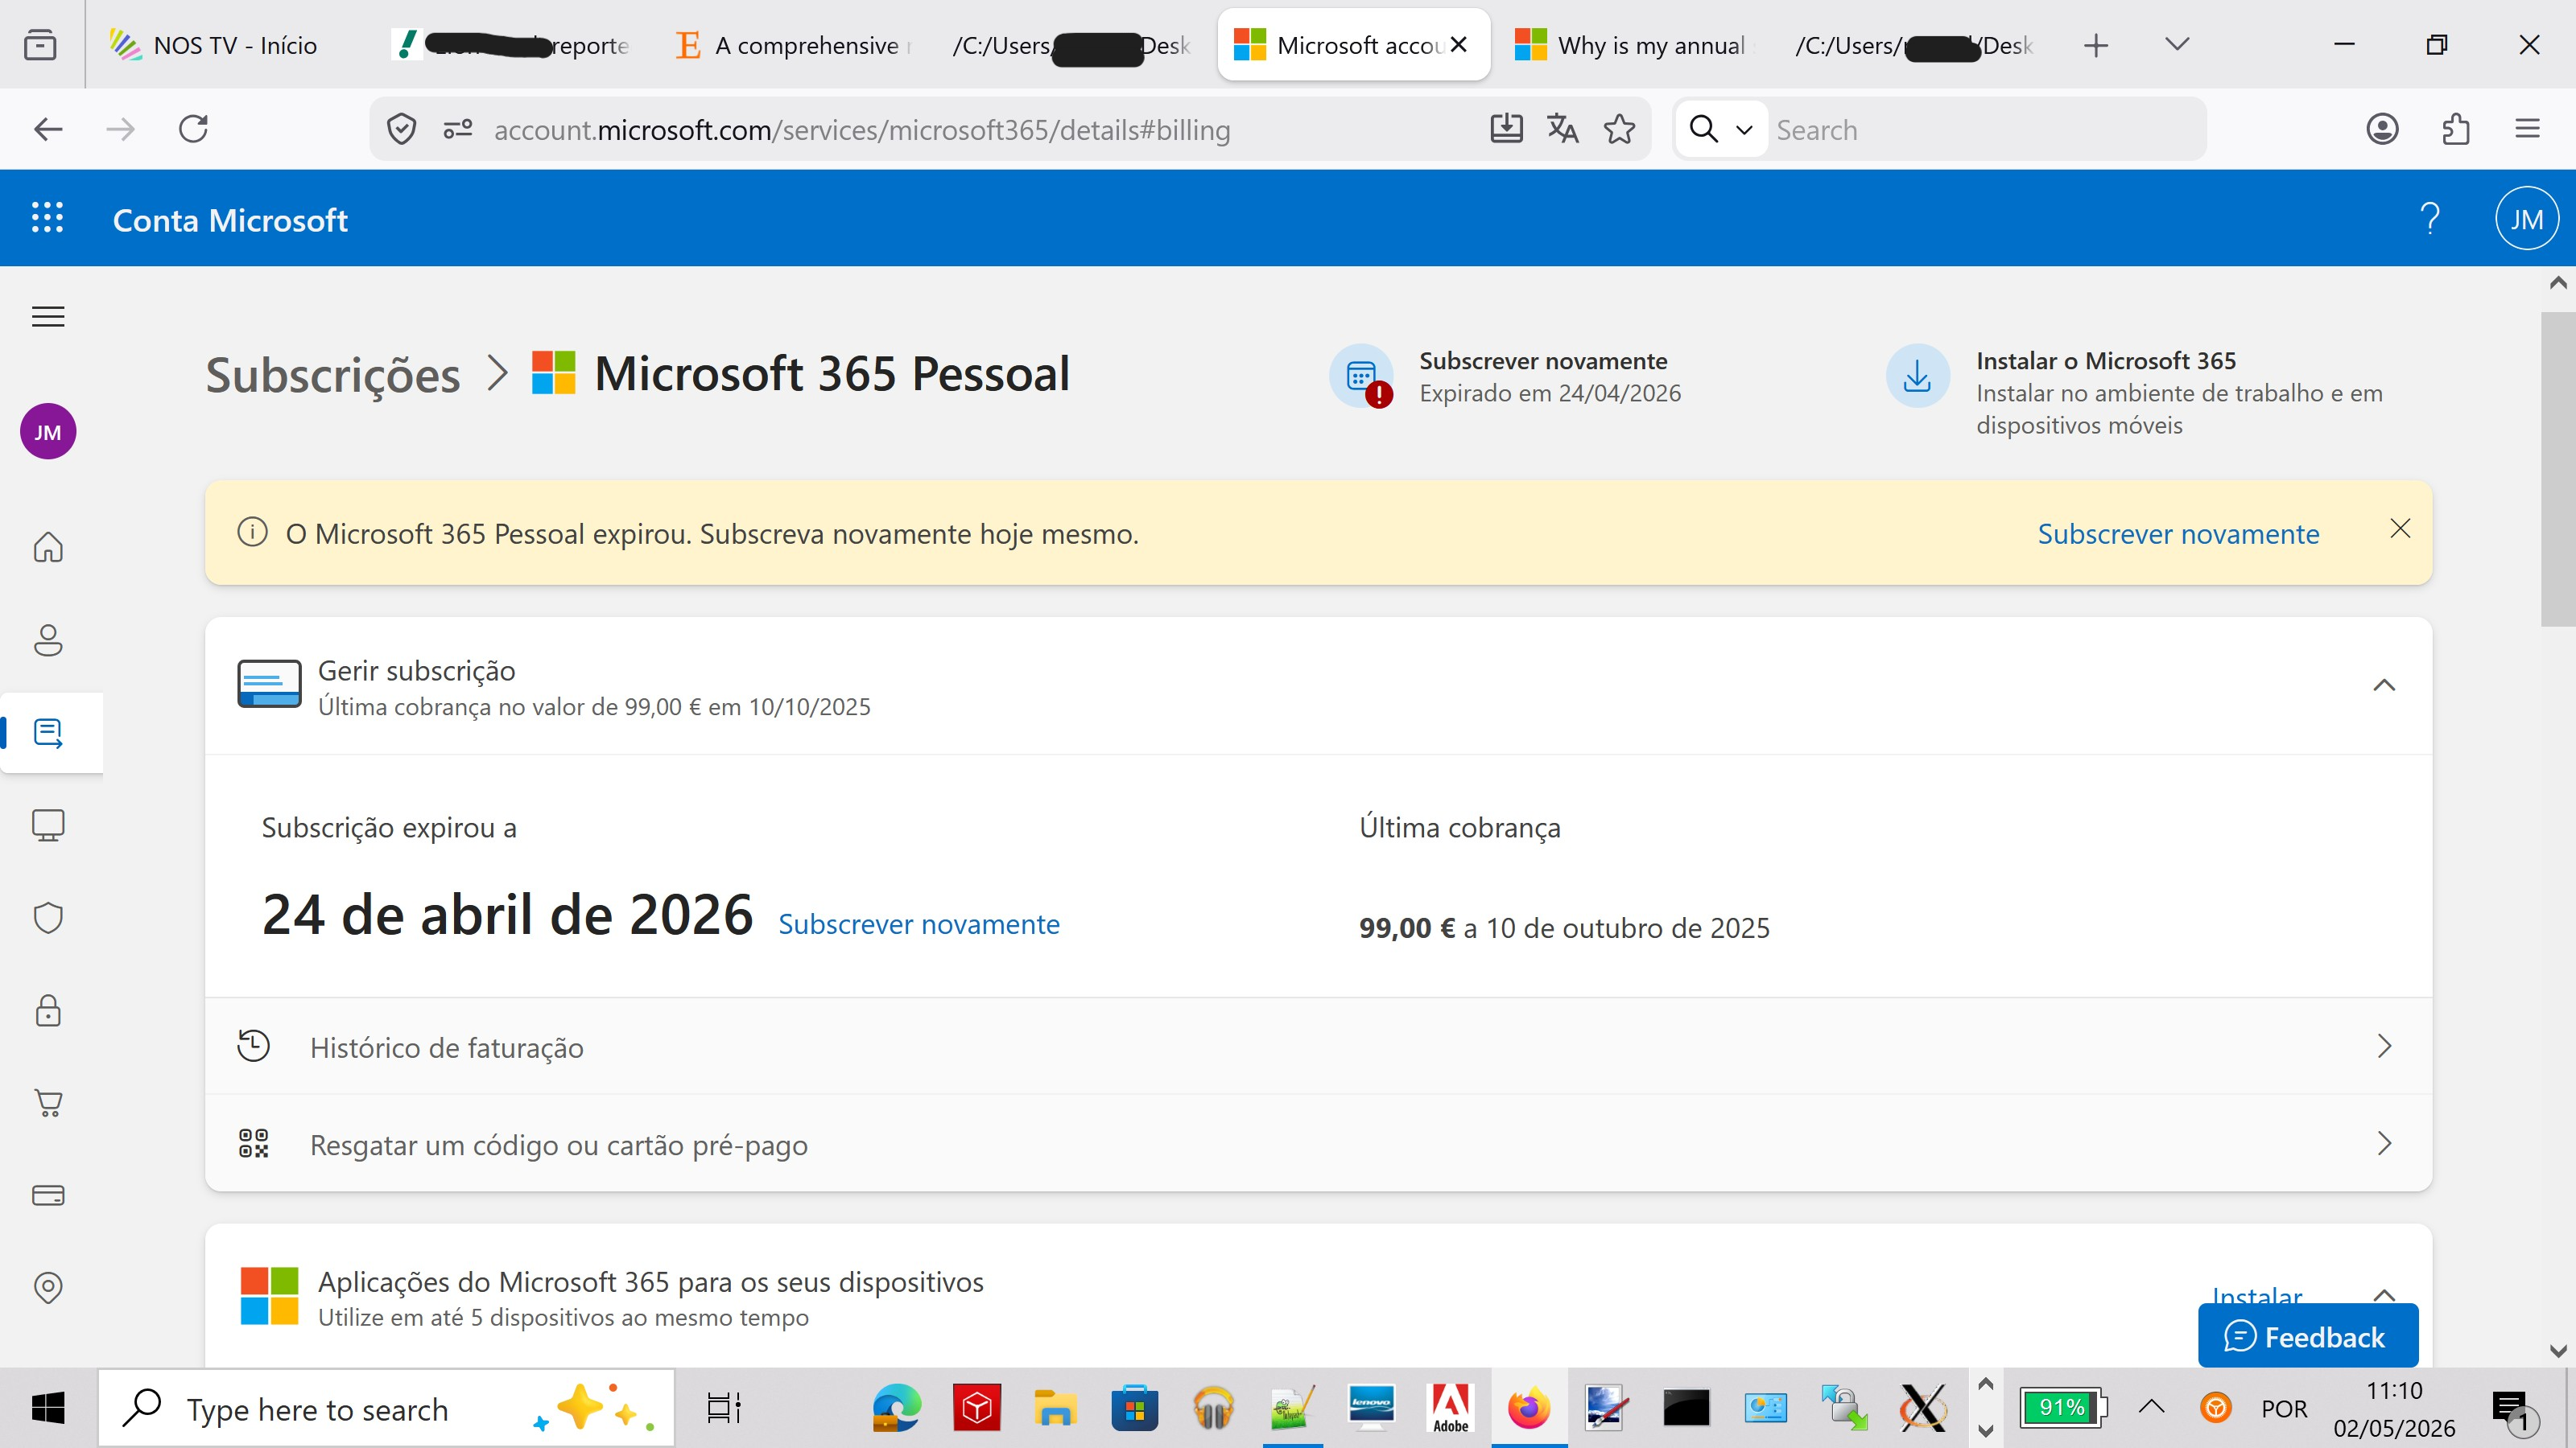This screenshot has height=1448, width=2576.
Task: Click the address bar URL
Action: 862,130
